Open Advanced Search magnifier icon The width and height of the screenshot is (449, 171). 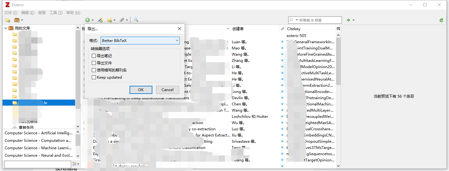click(136, 20)
